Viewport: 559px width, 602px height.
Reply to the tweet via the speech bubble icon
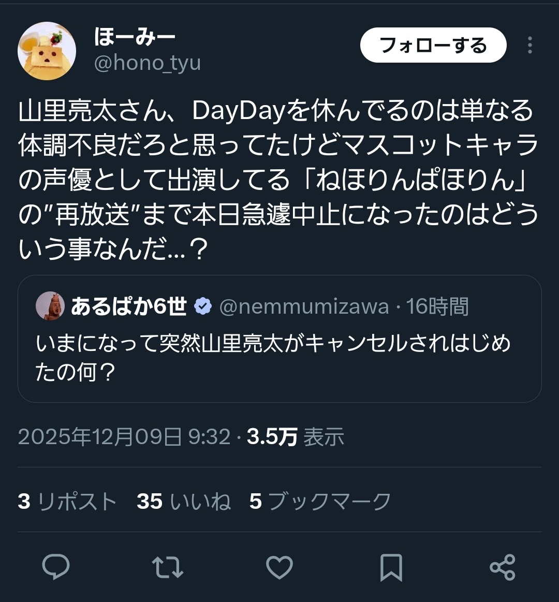[x=56, y=567]
